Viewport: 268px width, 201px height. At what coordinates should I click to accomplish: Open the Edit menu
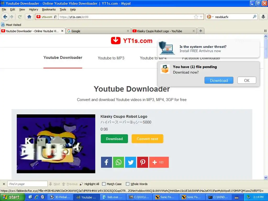pos(13,9)
